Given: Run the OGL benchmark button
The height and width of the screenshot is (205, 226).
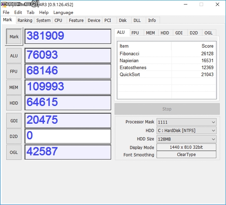Looking at the screenshot, I should click(14, 152).
